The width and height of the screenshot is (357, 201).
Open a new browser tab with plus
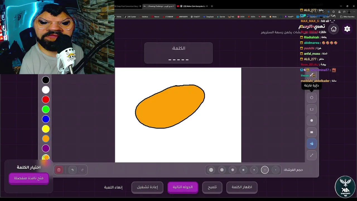pyautogui.click(x=212, y=6)
